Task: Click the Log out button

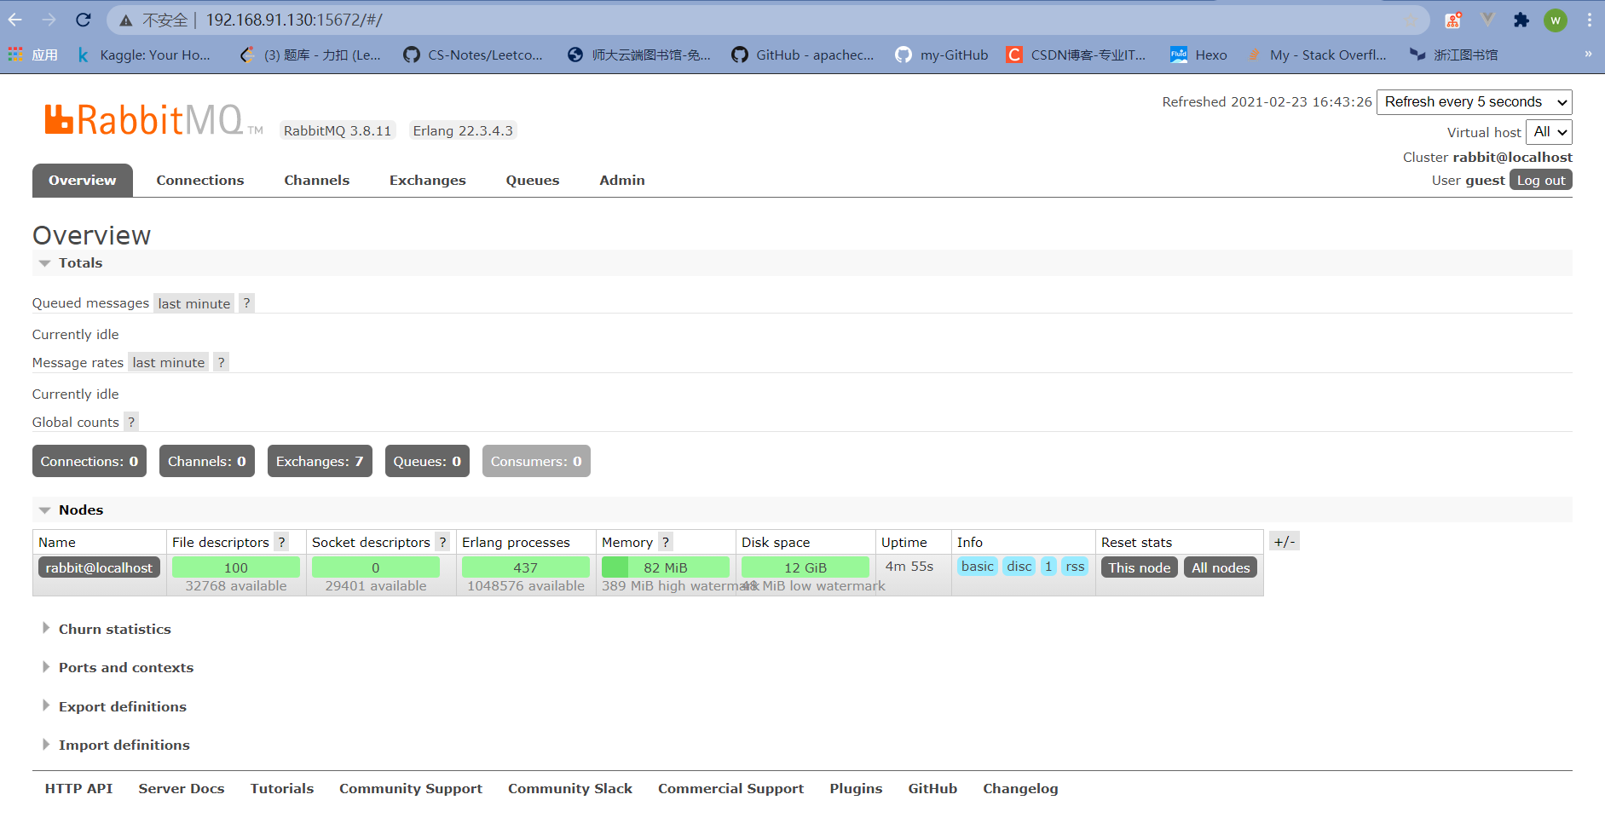Action: [1541, 180]
